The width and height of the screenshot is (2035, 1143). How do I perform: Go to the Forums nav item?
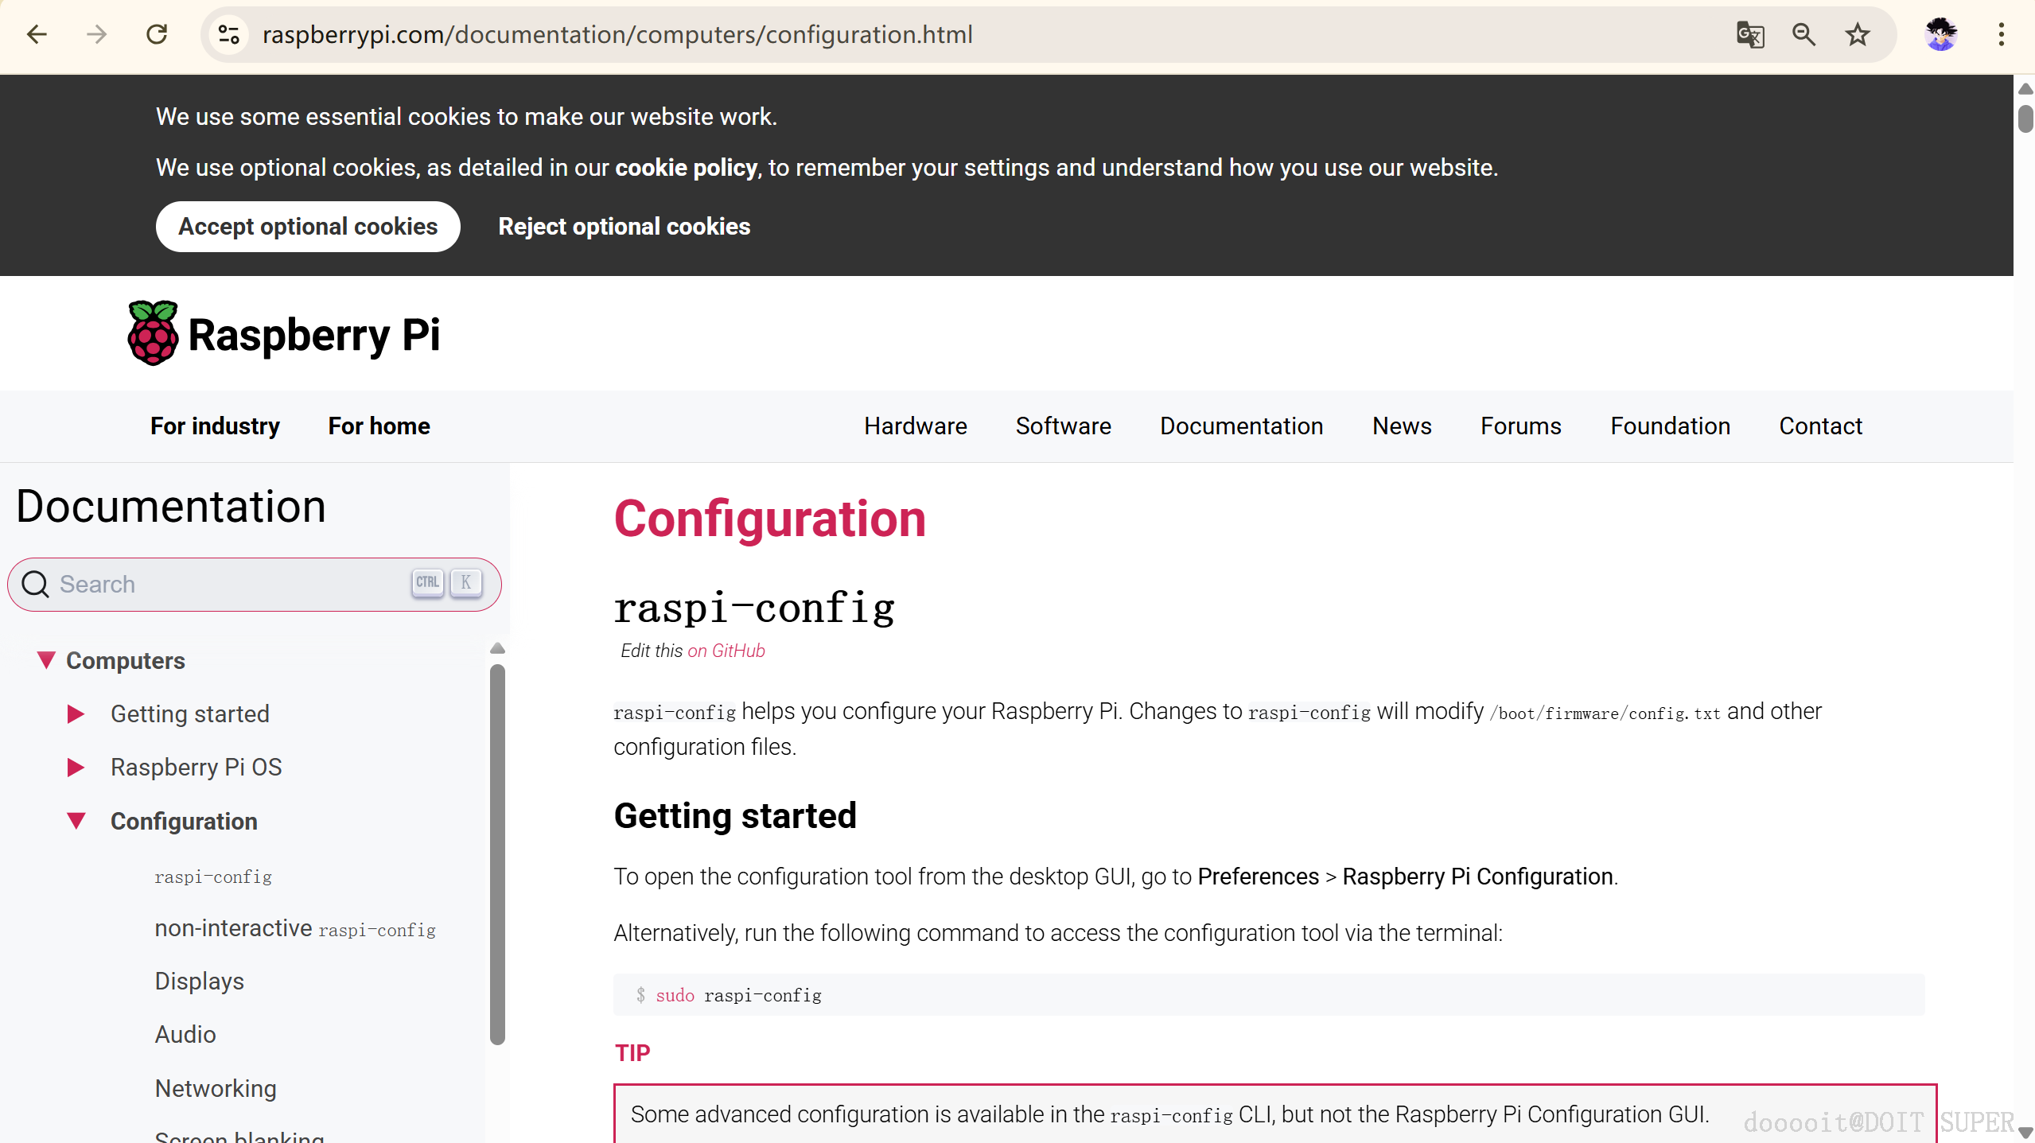1520,426
